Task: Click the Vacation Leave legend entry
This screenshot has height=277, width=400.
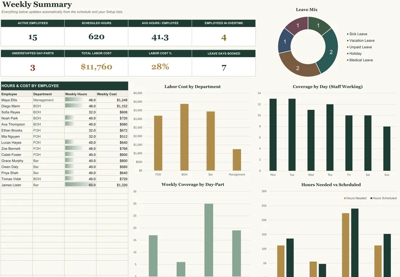Action: click(x=361, y=41)
